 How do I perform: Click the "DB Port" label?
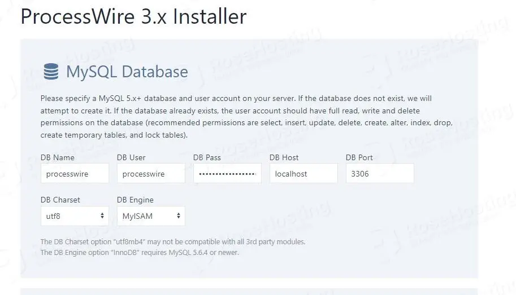359,157
